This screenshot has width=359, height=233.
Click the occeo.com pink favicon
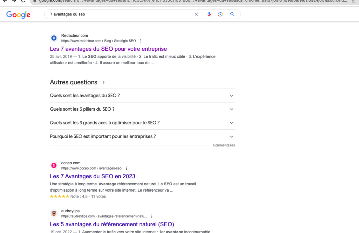54,165
